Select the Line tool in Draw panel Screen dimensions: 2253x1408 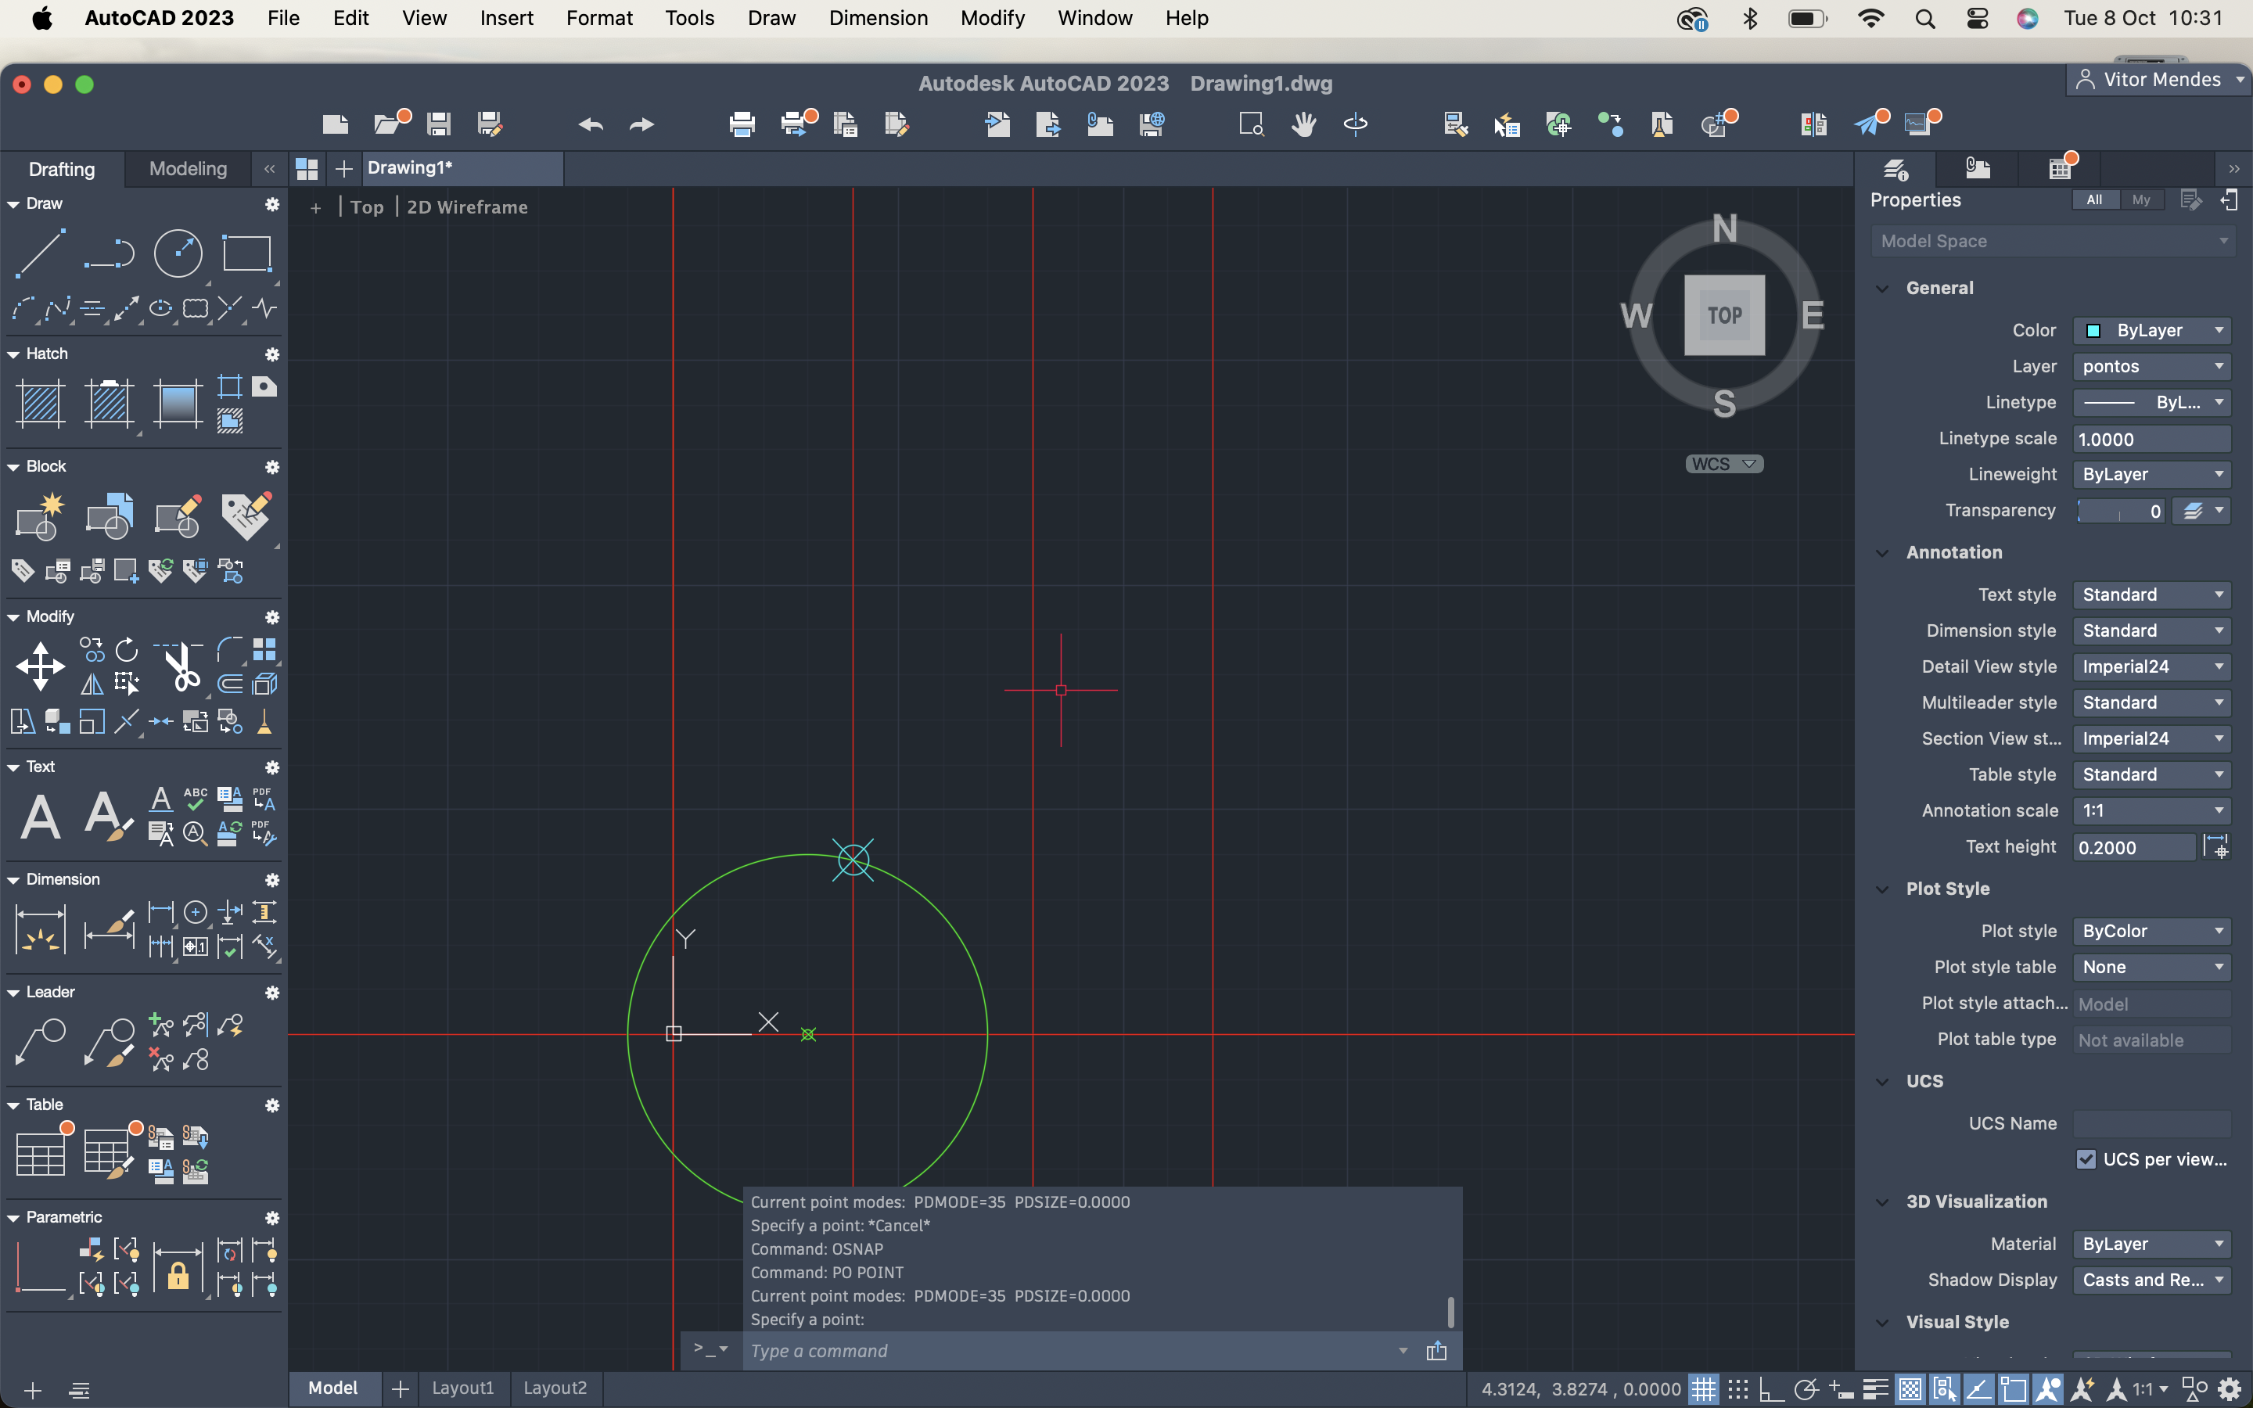tap(40, 253)
